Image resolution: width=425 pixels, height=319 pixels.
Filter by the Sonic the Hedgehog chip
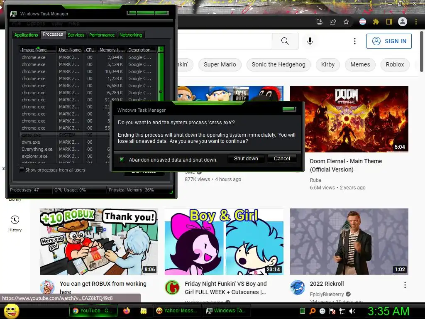click(278, 64)
